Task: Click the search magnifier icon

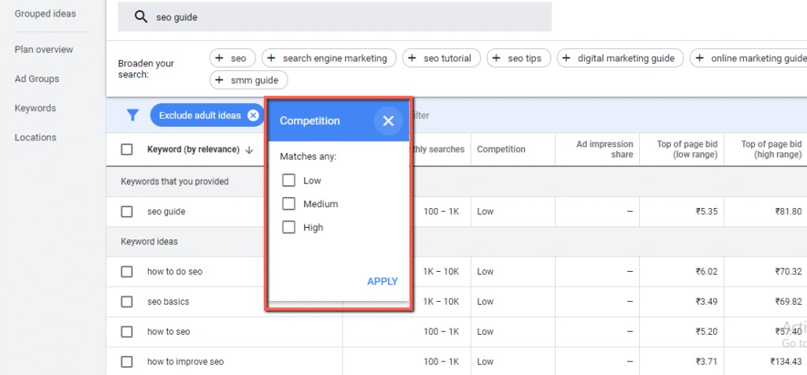Action: [141, 17]
